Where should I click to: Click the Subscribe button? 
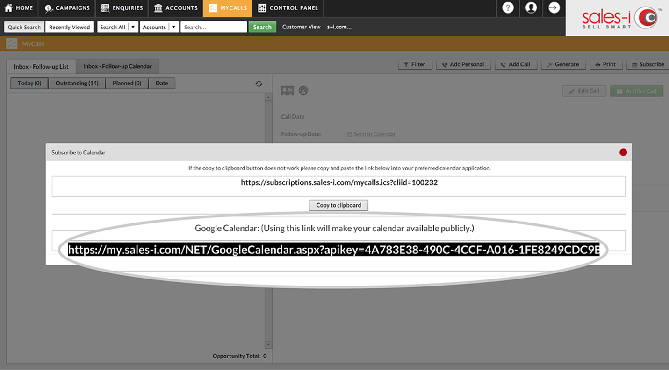(x=648, y=64)
